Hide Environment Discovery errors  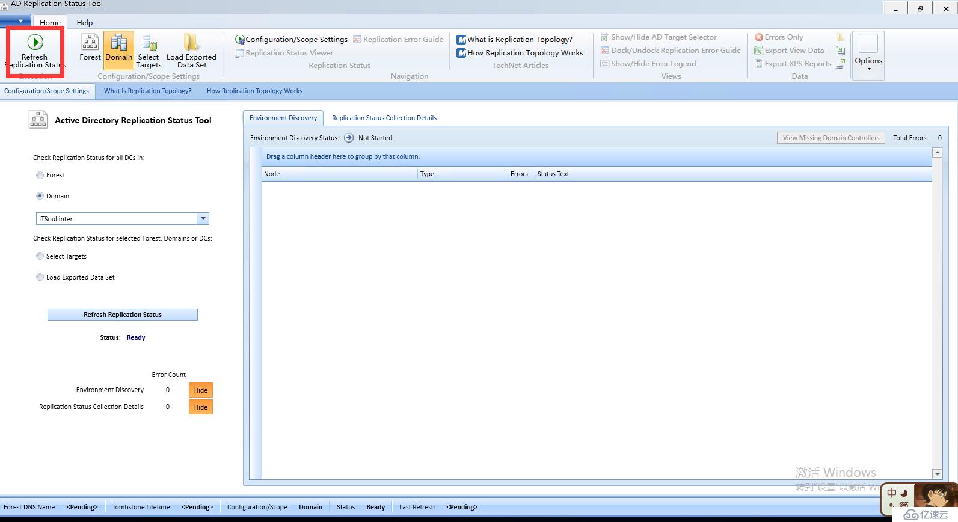tap(201, 390)
